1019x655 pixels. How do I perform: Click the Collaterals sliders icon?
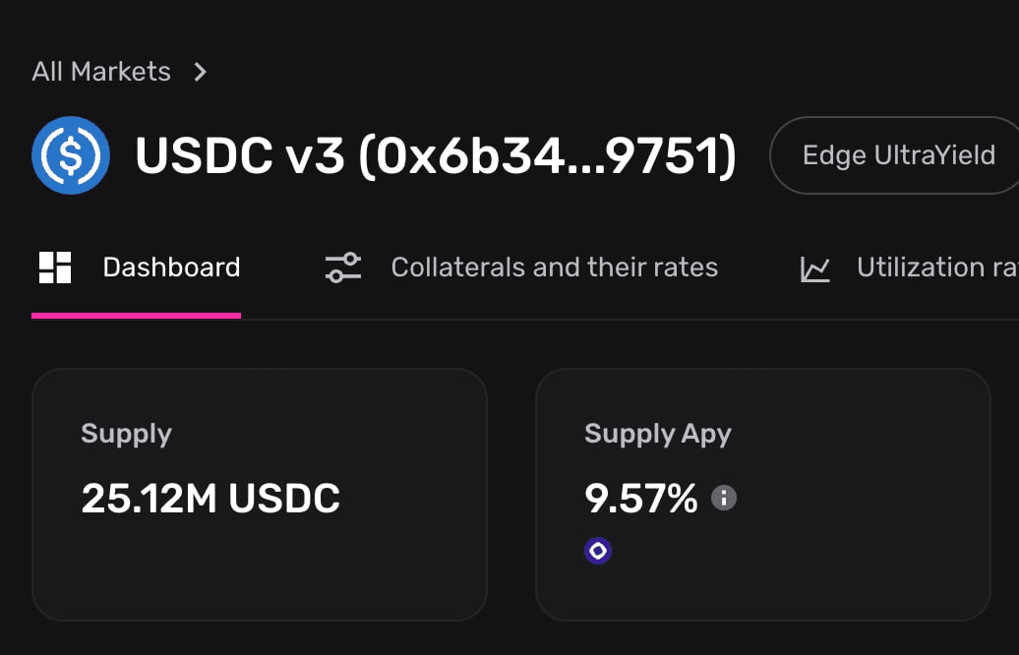(343, 268)
